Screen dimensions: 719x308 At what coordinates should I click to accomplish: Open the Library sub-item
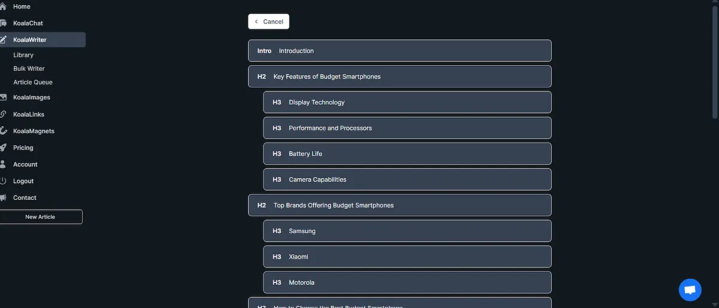coord(23,55)
